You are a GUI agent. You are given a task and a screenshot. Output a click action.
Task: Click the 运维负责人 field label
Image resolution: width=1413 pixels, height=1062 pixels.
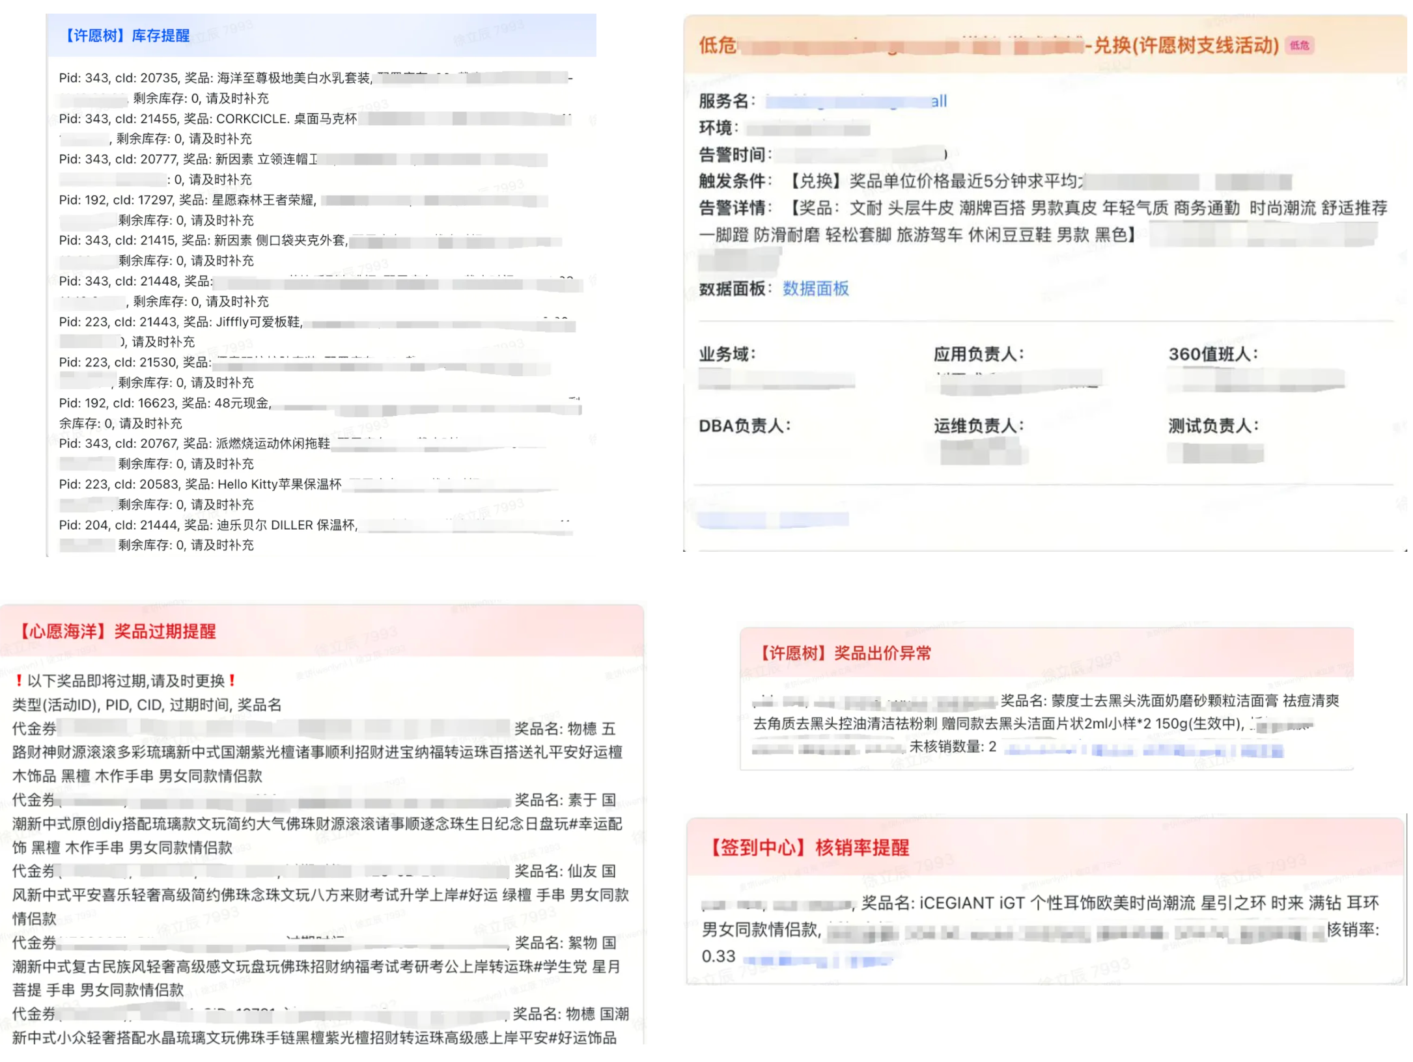[979, 426]
